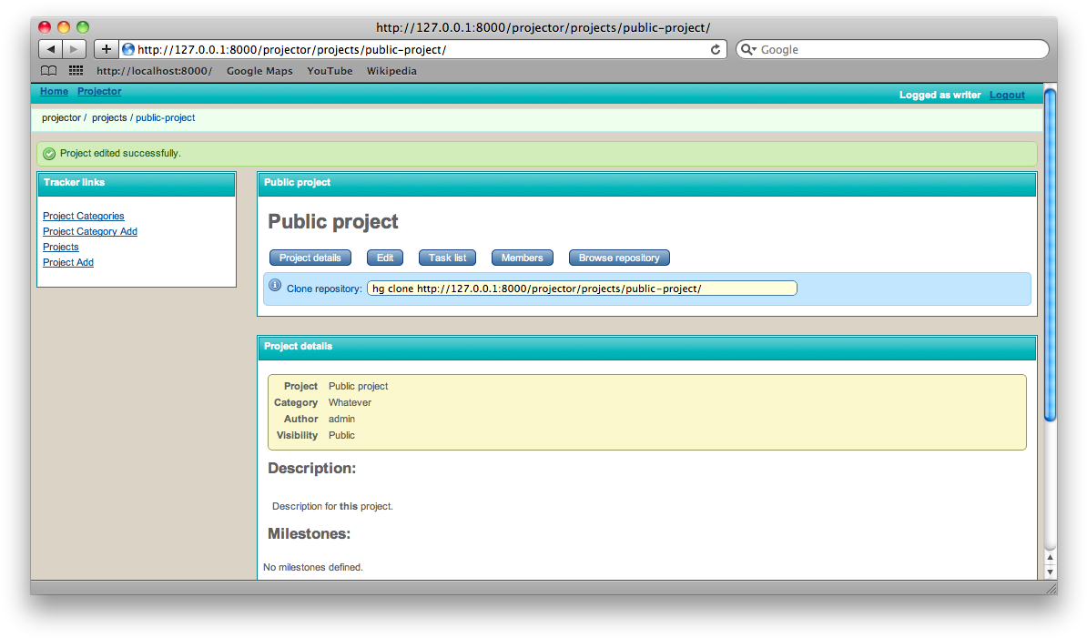The width and height of the screenshot is (1087, 638).
Task: Click the forward navigation arrow
Action: click(73, 49)
